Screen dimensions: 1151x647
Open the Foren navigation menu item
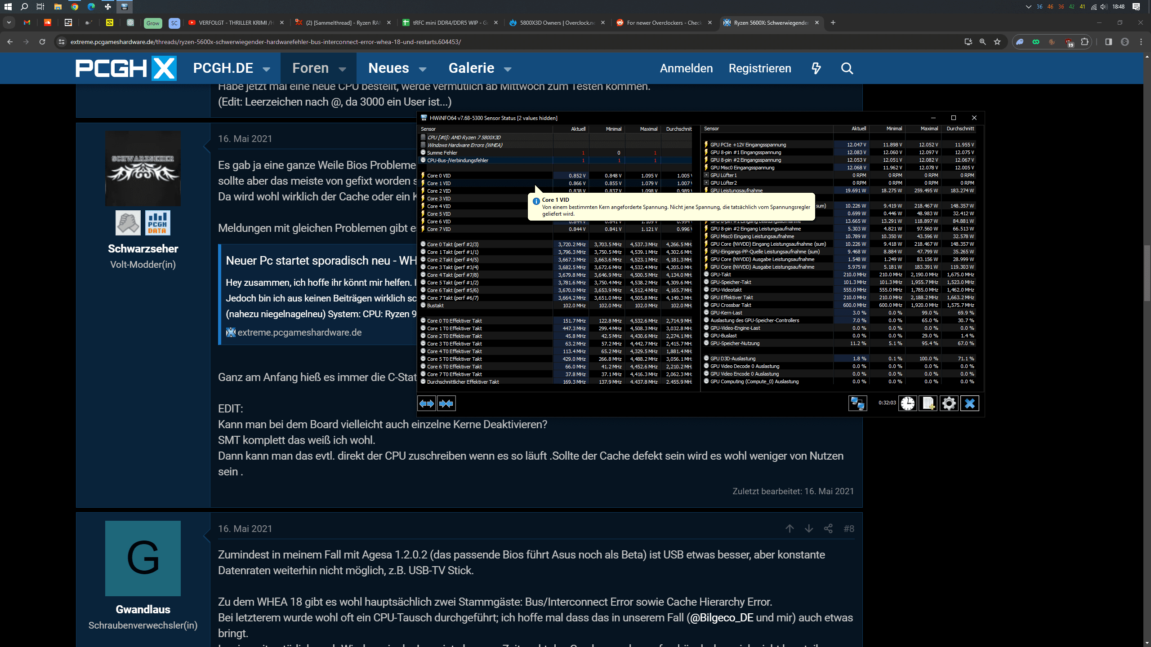(x=310, y=68)
